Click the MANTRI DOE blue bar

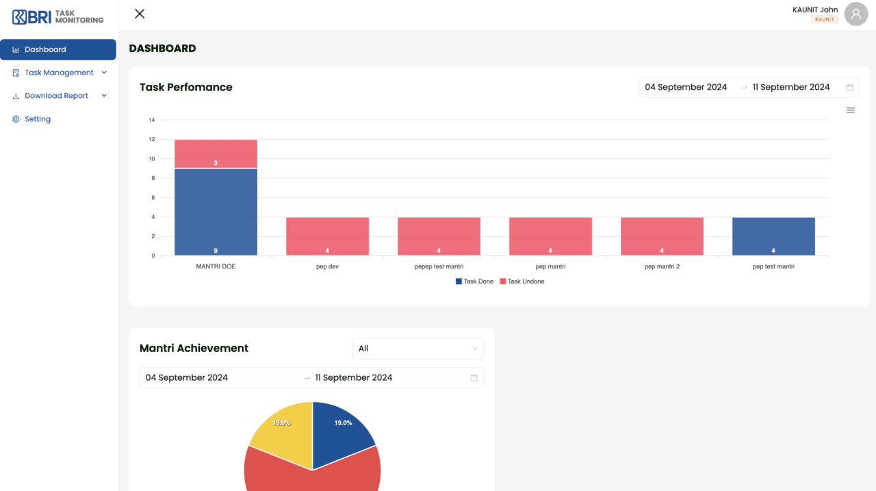coord(216,212)
